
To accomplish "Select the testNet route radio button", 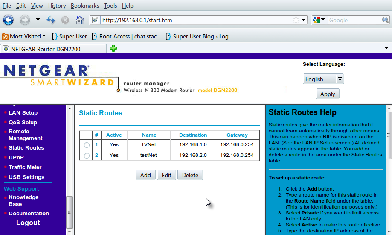I will coord(87,156).
